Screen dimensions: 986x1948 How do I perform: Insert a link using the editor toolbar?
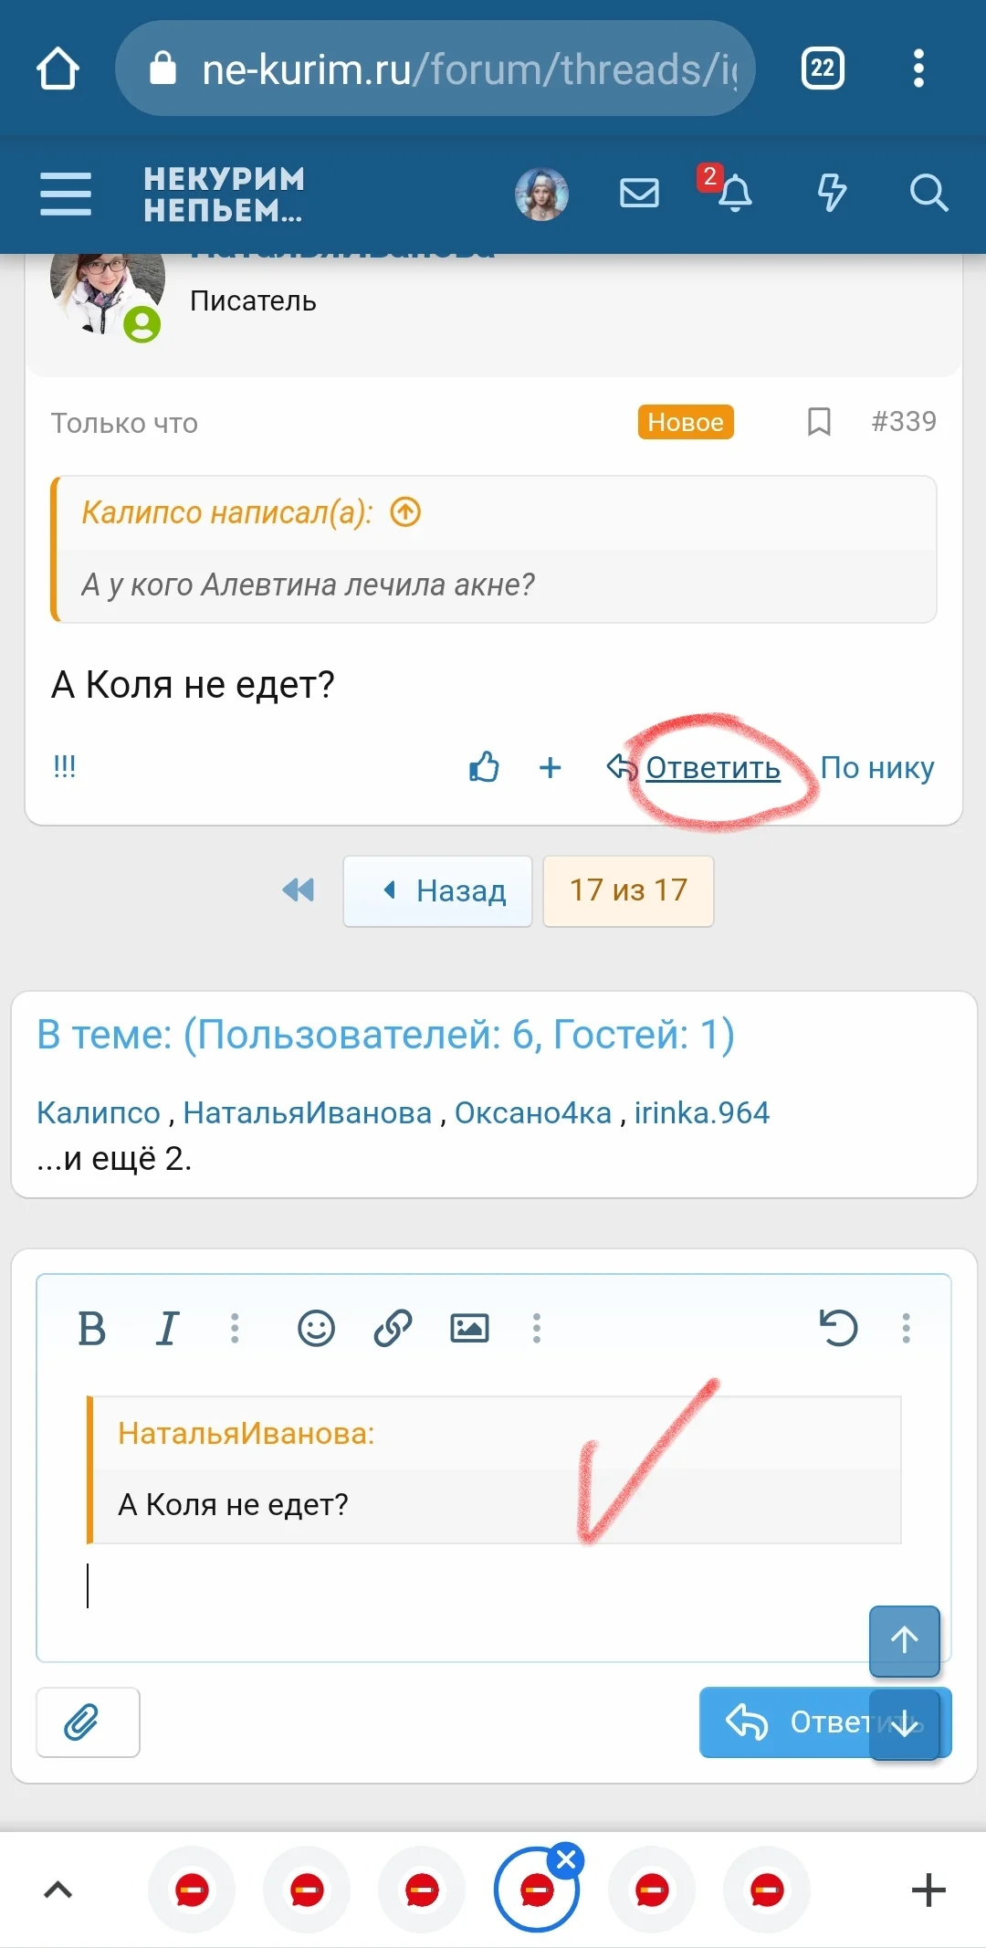point(391,1329)
